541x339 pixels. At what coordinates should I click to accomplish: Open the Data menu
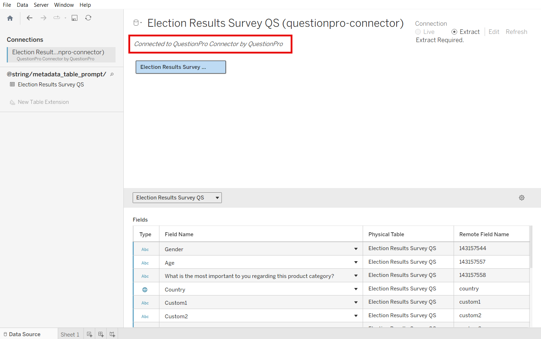pos(22,5)
